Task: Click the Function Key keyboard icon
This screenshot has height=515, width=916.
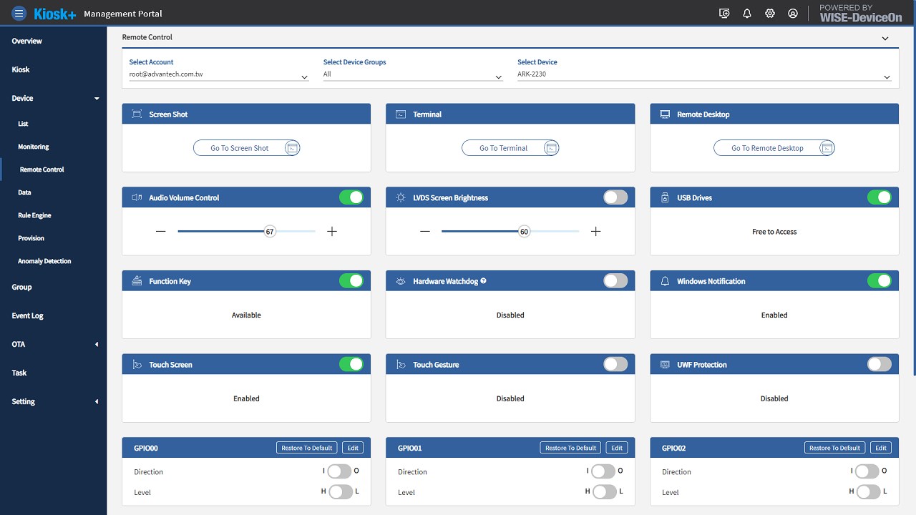Action: [137, 281]
